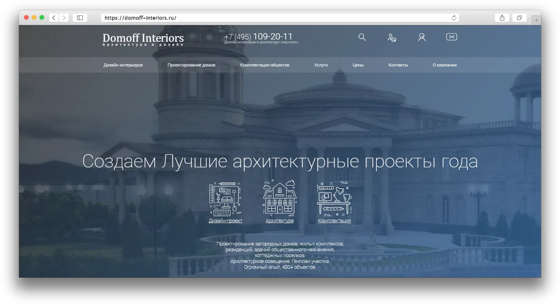Select Комплектация объектов in navigation
Image resolution: width=560 pixels, height=305 pixels.
tap(265, 65)
